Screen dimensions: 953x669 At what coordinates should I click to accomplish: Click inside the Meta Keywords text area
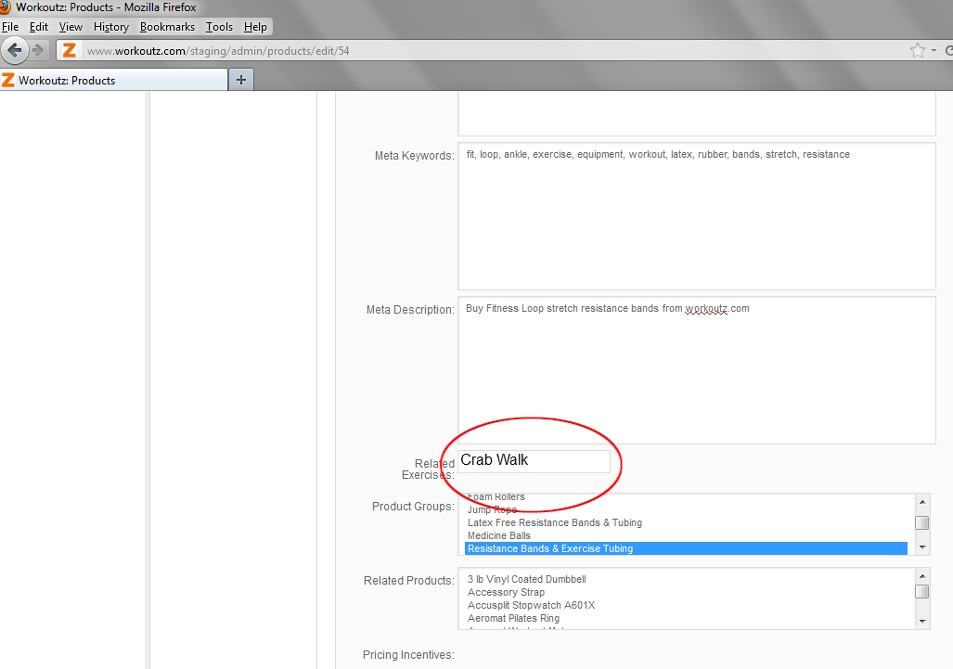click(x=697, y=216)
